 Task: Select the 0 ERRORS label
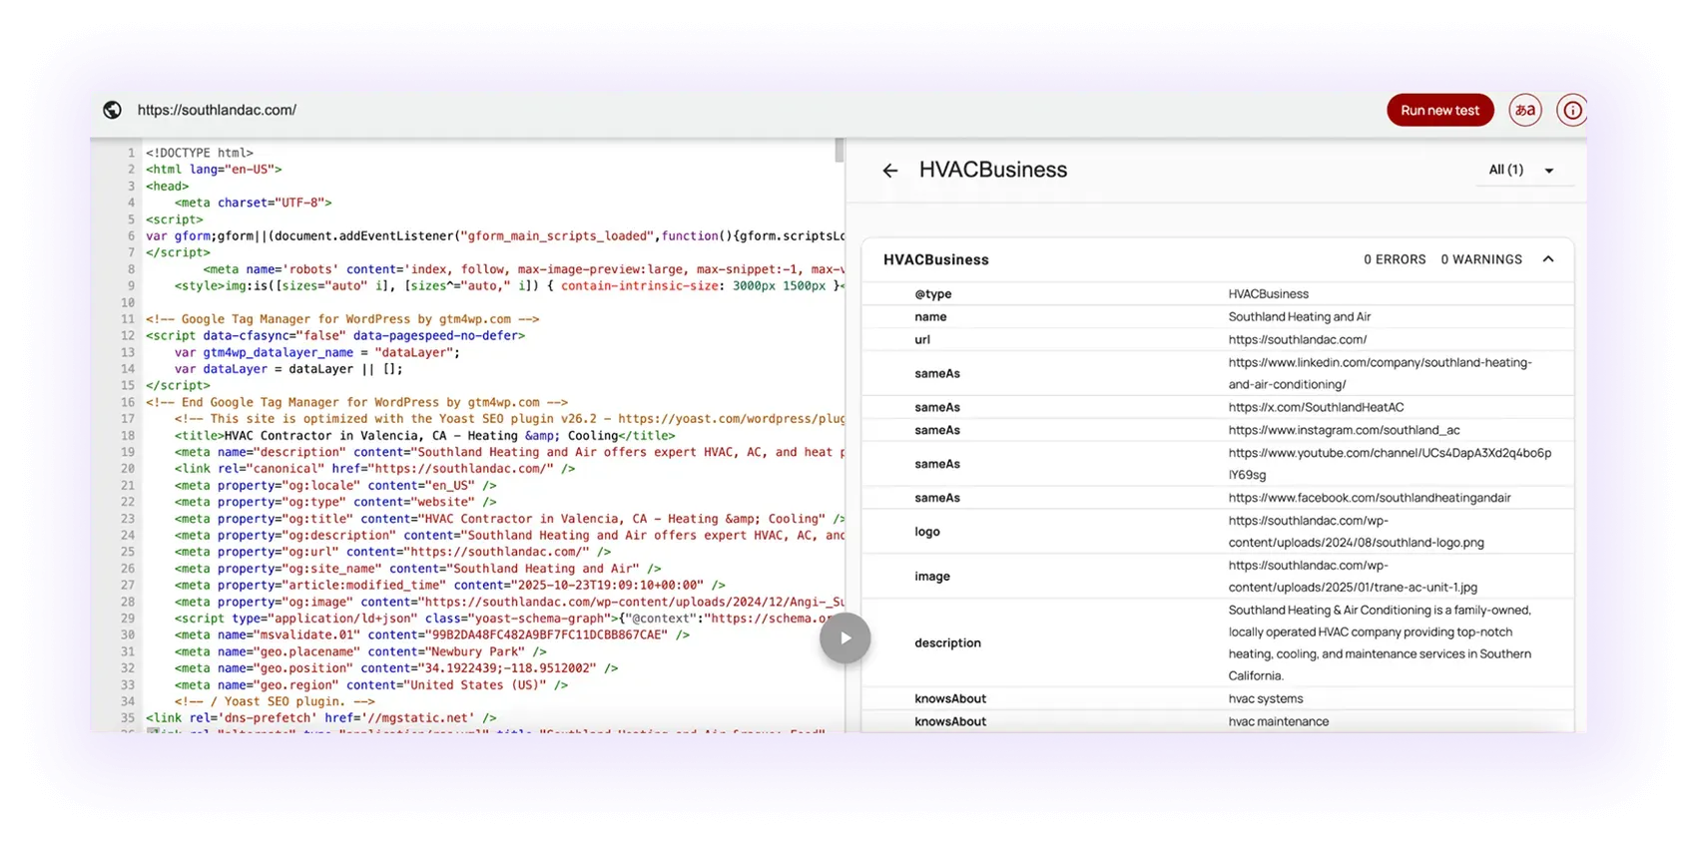1395,259
